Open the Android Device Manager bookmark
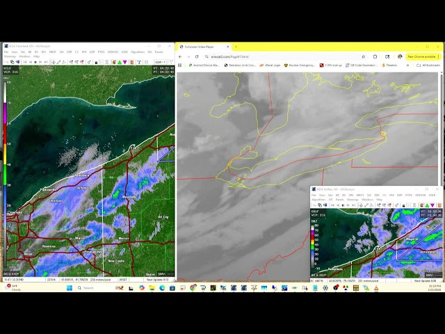The image size is (445, 334). (x=204, y=65)
